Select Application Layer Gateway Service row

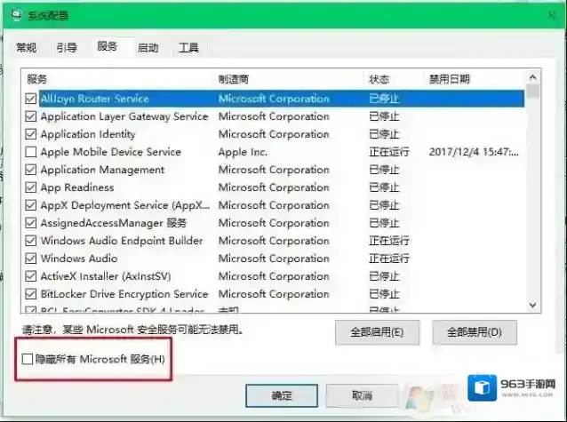coord(275,116)
